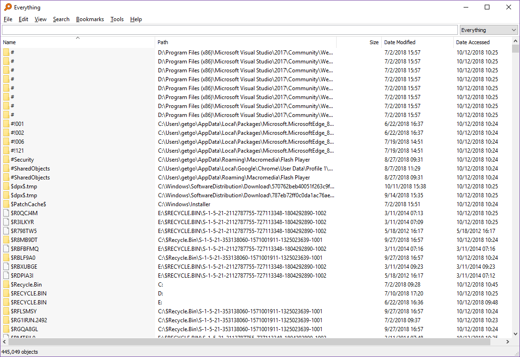520x357 pixels.
Task: Open the Help menu
Action: point(136,19)
